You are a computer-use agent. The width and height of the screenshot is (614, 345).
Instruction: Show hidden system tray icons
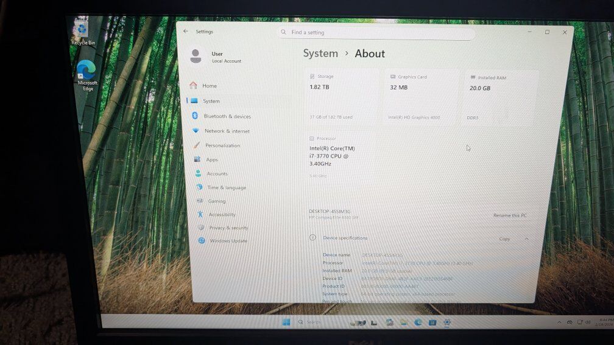pyautogui.click(x=559, y=322)
